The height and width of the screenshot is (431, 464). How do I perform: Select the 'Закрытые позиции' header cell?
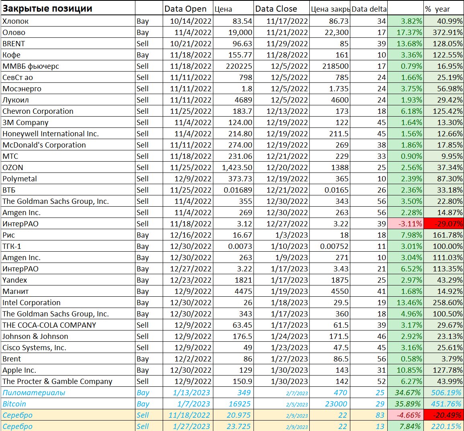[68, 8]
